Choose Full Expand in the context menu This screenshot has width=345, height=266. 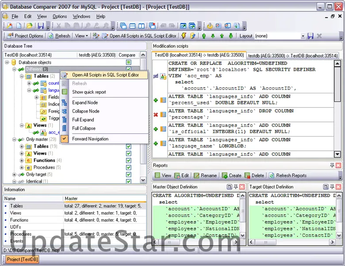83,120
